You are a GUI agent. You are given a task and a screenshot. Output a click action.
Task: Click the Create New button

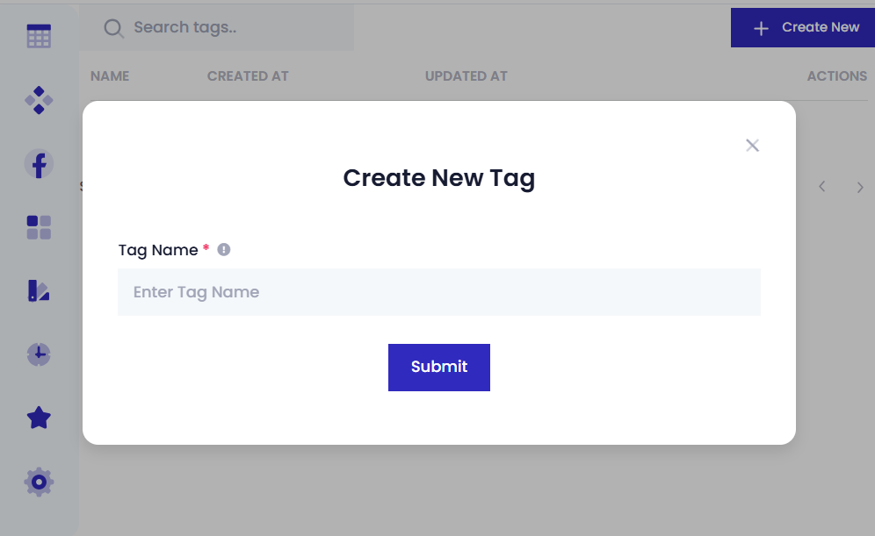tap(803, 28)
